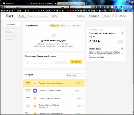
Task: Click the browser Поиск search box
Action: [80, 7]
